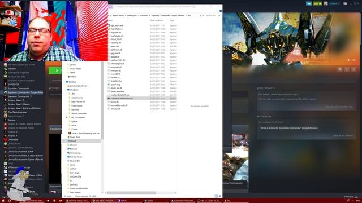Open OneDrive in the navigation pane
The image size is (362, 203).
point(74,90)
